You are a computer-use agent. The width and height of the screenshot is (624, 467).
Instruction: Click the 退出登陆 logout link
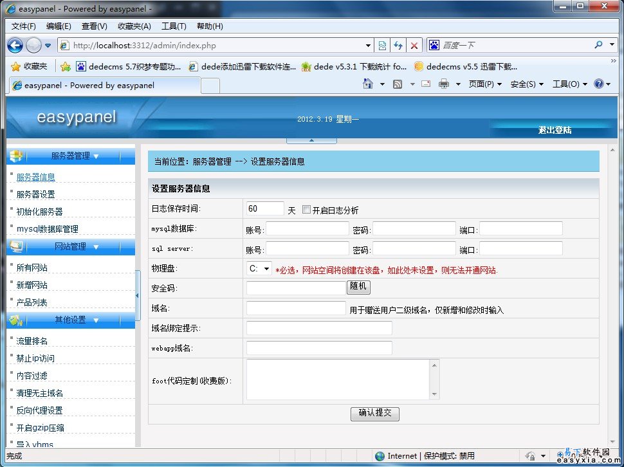click(x=555, y=130)
